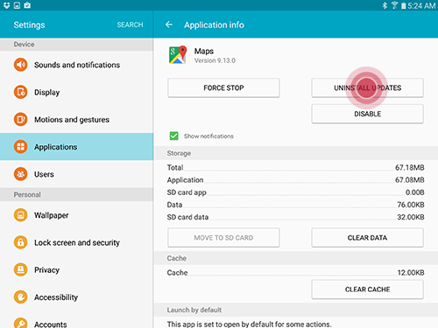
Task: Tap SEARCH in the Settings header
Action: 130,24
